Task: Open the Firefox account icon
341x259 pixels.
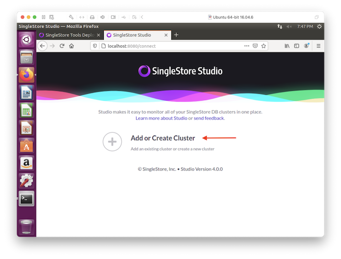Action: [306, 46]
